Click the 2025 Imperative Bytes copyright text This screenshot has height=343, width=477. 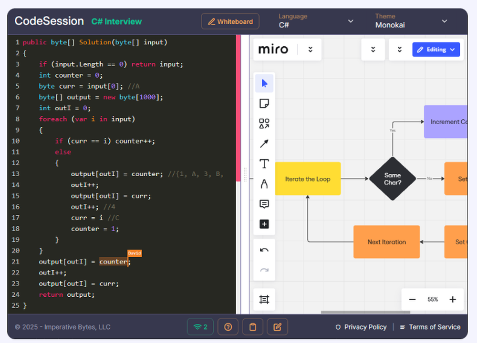tap(62, 327)
